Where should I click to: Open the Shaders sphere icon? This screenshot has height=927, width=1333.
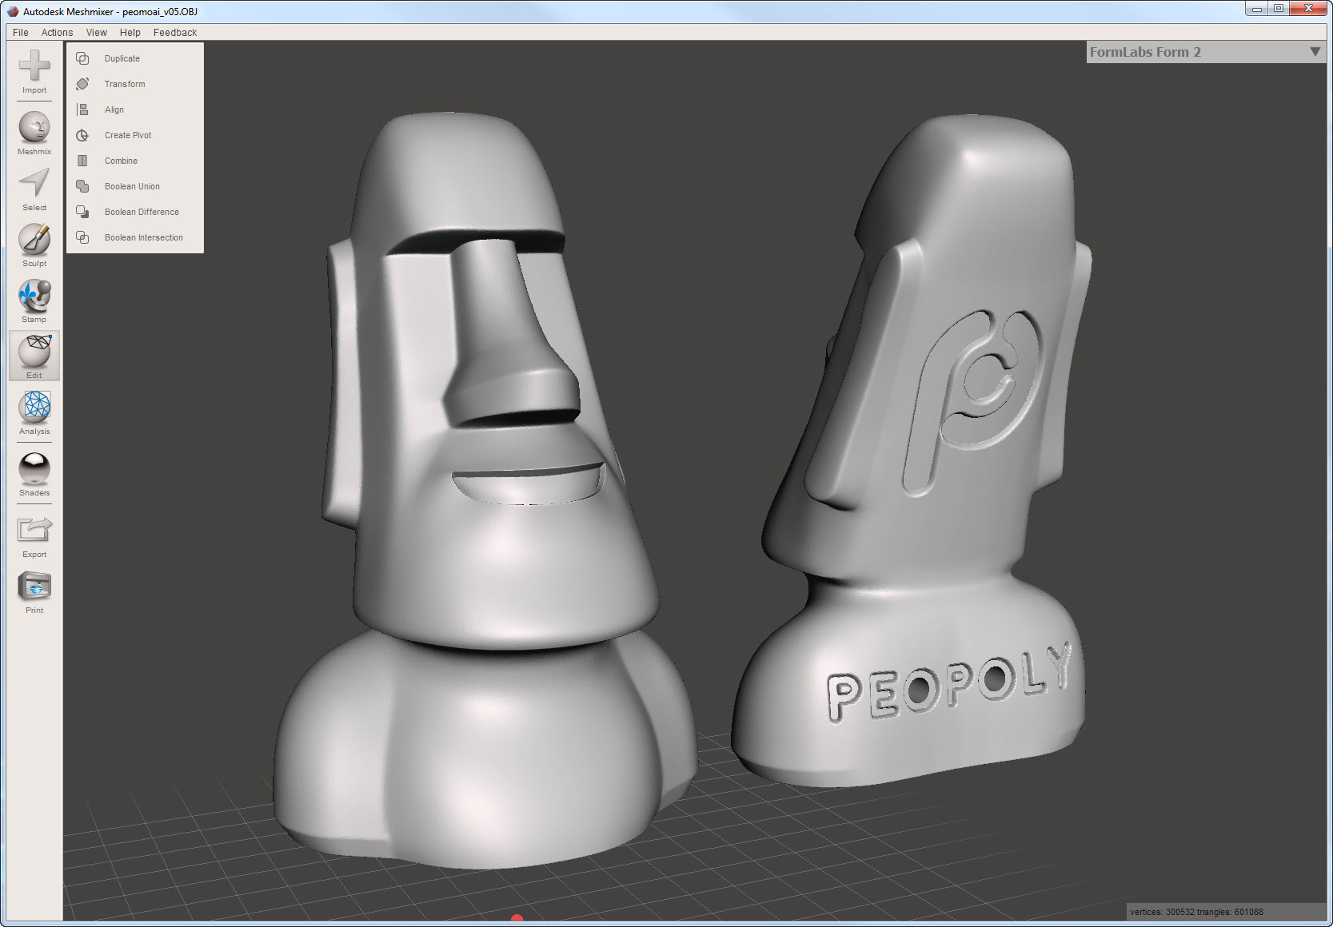pyautogui.click(x=34, y=468)
